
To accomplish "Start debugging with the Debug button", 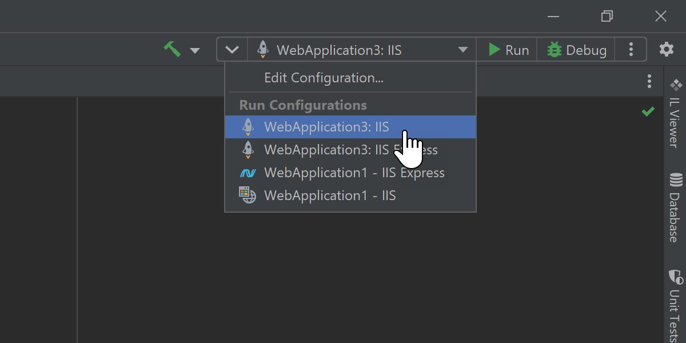I will click(x=577, y=50).
